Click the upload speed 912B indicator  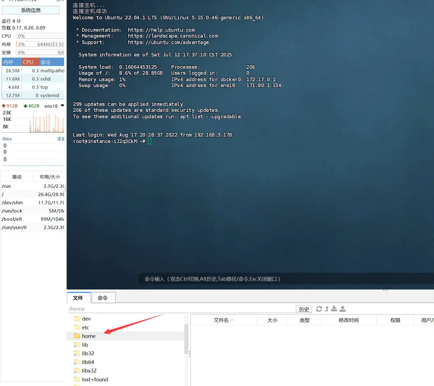coord(10,106)
